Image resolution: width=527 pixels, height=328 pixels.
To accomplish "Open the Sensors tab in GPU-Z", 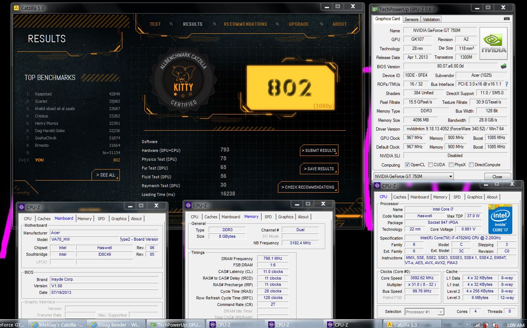I will tap(411, 19).
